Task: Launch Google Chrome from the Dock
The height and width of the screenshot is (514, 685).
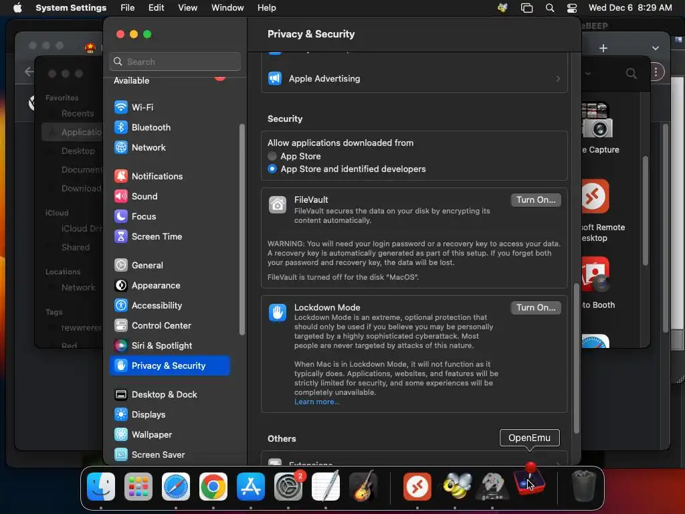Action: tap(213, 487)
